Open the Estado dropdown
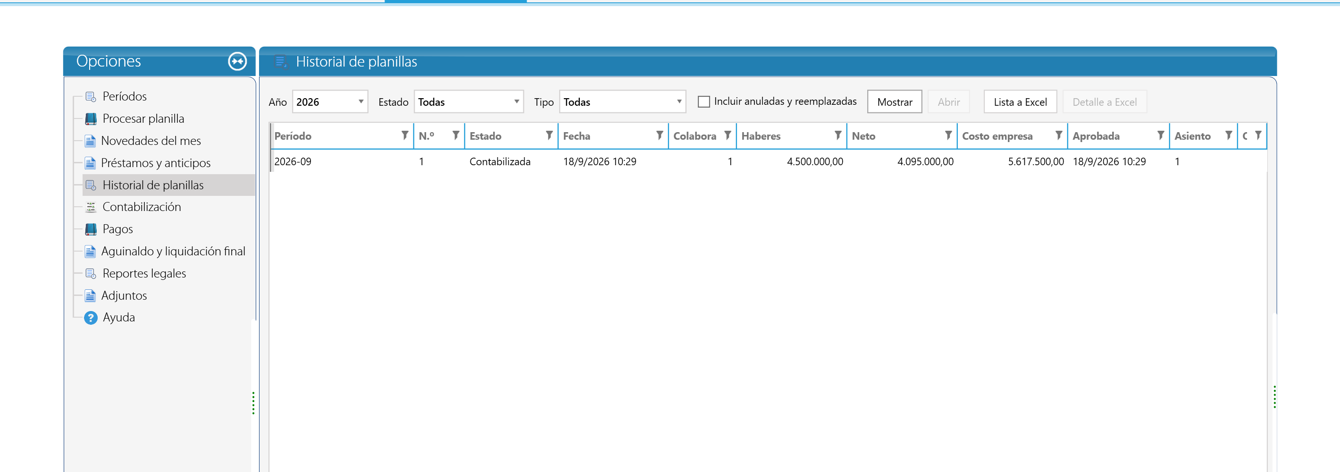The width and height of the screenshot is (1340, 472). [x=468, y=101]
